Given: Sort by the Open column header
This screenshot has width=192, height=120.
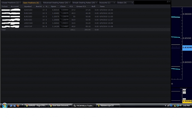Looking at the screenshot, I should [53, 6].
